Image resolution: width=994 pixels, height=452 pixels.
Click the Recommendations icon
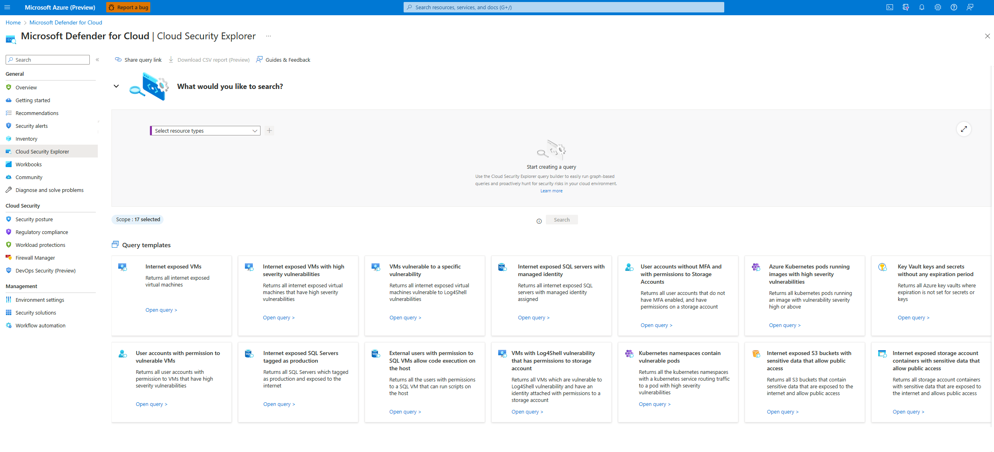[x=9, y=113]
